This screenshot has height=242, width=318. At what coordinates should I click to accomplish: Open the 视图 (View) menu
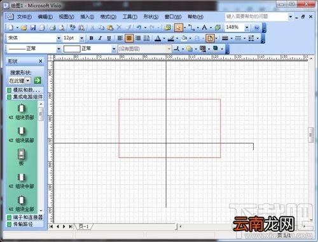click(66, 17)
